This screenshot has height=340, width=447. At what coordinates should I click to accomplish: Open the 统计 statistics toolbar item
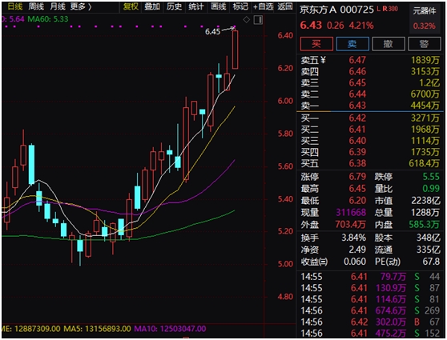coord(195,6)
